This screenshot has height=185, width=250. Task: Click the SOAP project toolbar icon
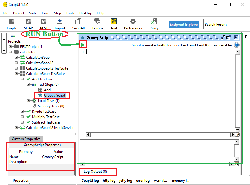tap(28, 24)
